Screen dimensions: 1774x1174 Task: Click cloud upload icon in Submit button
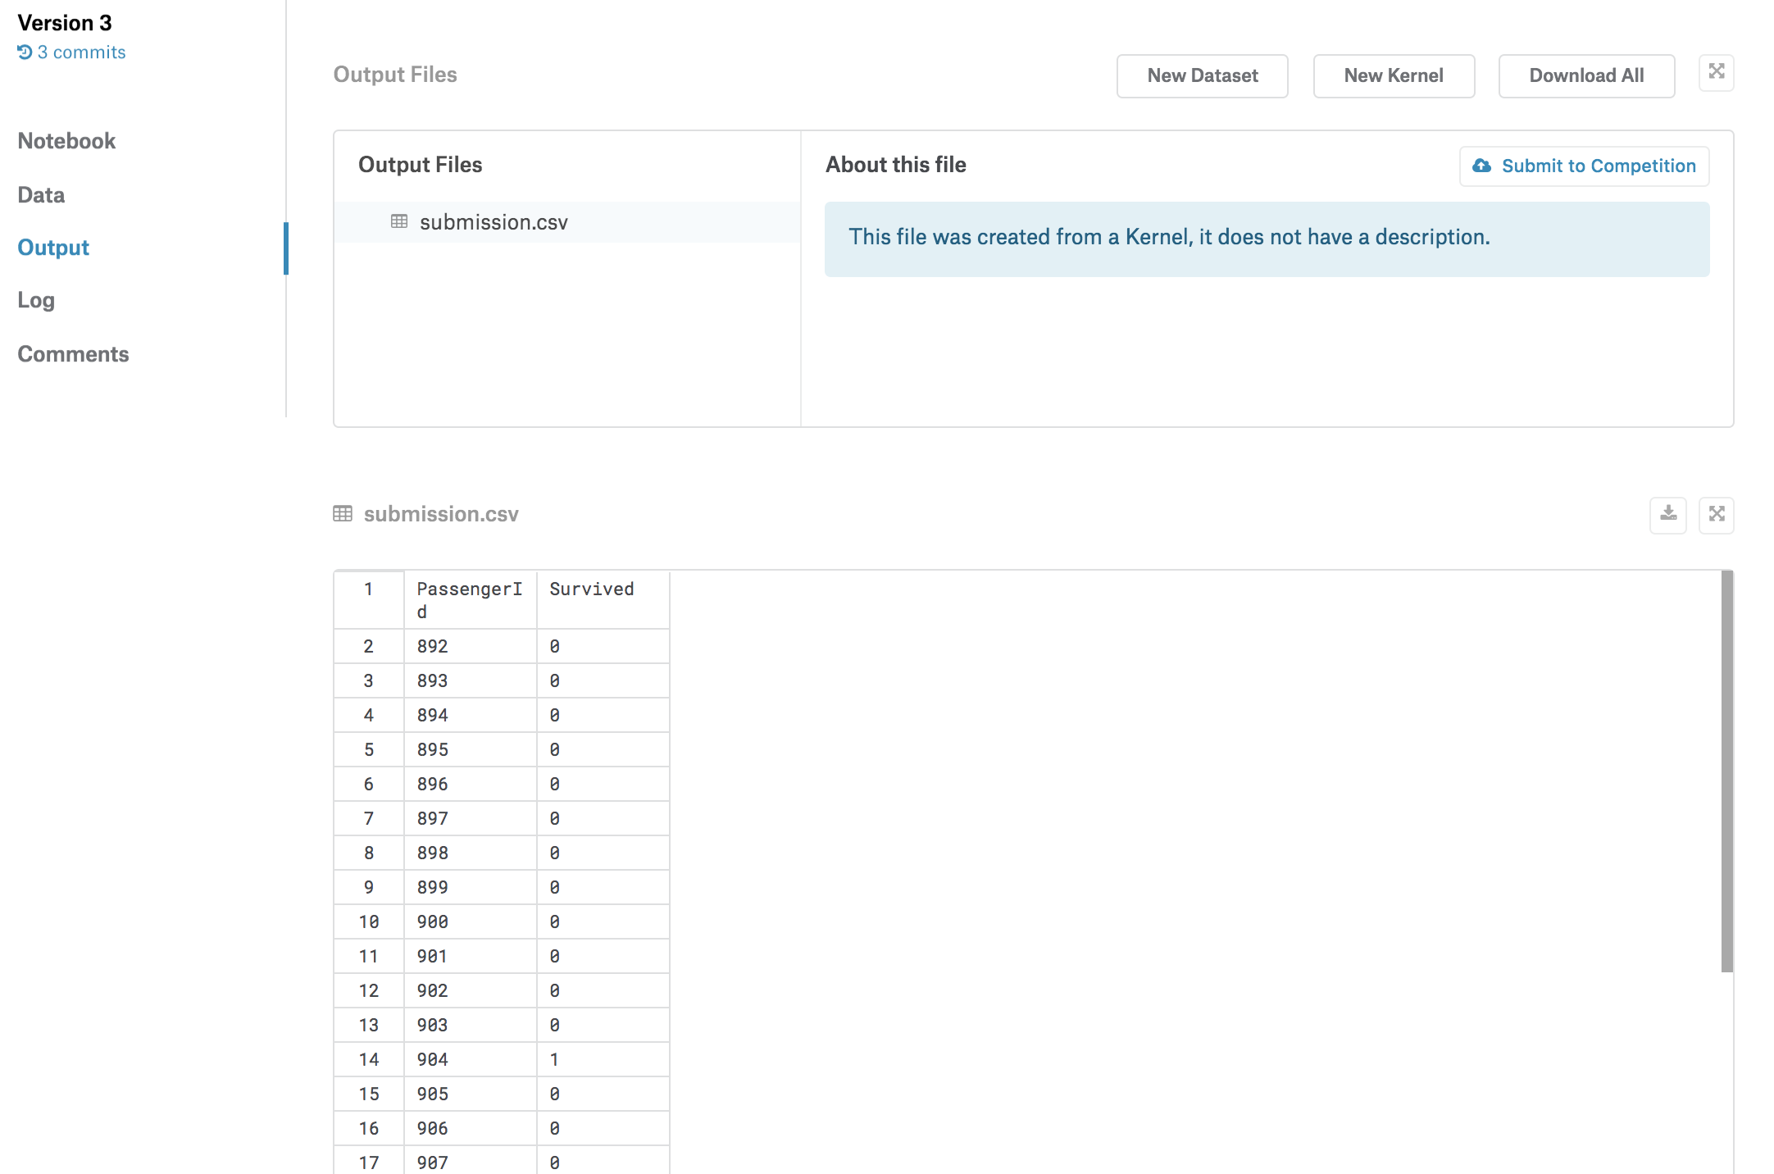pyautogui.click(x=1481, y=166)
